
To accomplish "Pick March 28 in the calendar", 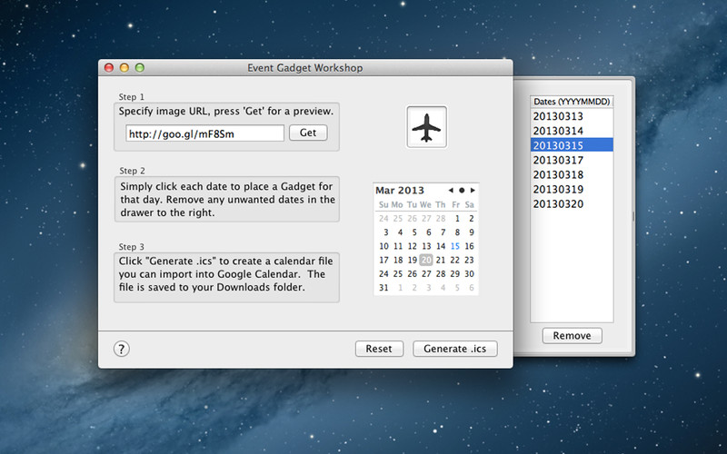I will [441, 274].
